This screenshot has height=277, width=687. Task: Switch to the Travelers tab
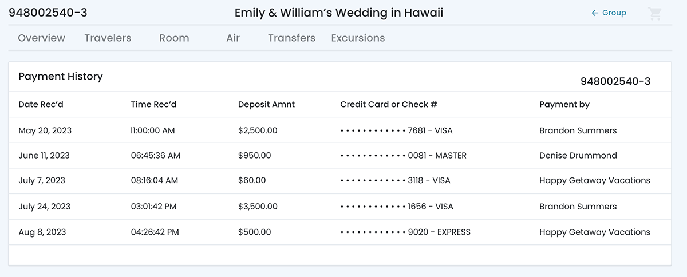pos(108,38)
